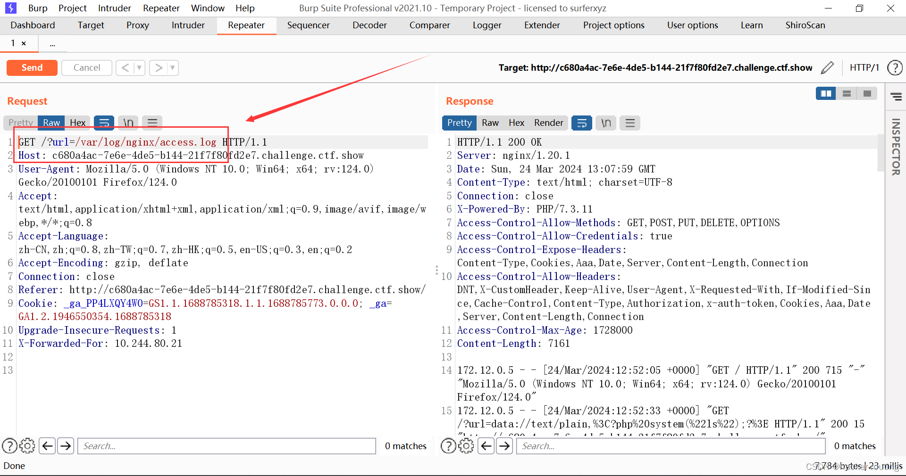Click the Response search input field
Screen dimensions: 906x476
[671, 446]
